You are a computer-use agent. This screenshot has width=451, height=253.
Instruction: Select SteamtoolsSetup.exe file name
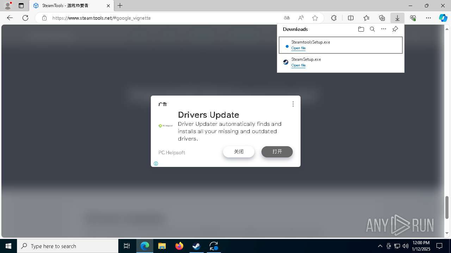tap(311, 42)
